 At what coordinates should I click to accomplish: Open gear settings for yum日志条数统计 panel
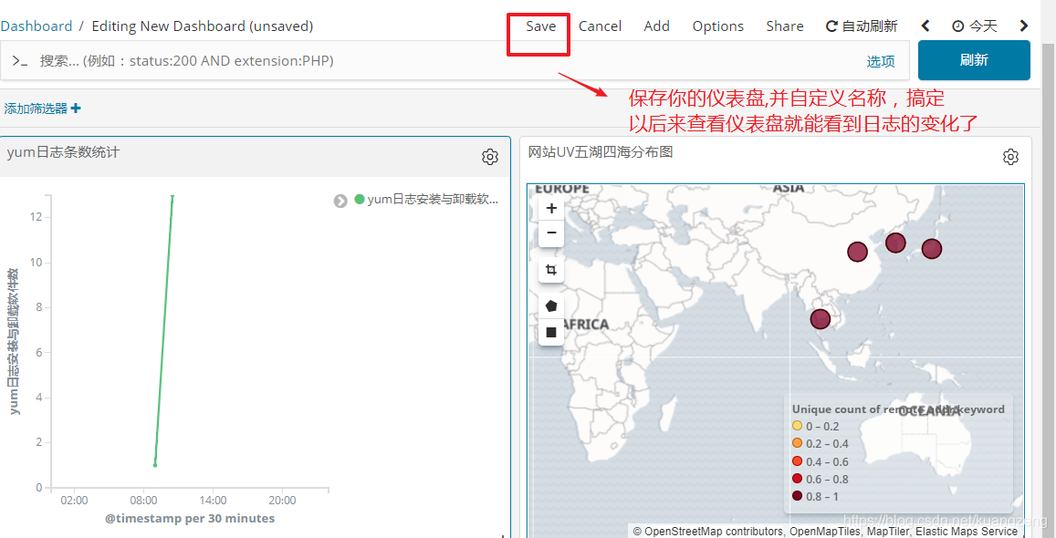(489, 157)
